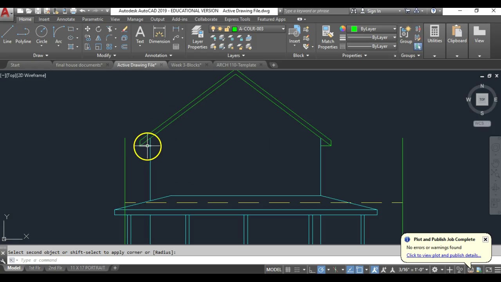Click the Array tool icon
The width and height of the screenshot is (501, 282).
(110, 47)
